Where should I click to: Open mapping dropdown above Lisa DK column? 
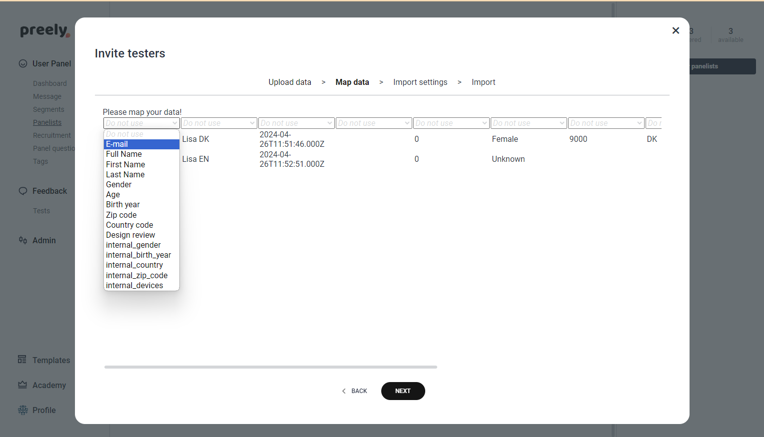pyautogui.click(x=219, y=123)
